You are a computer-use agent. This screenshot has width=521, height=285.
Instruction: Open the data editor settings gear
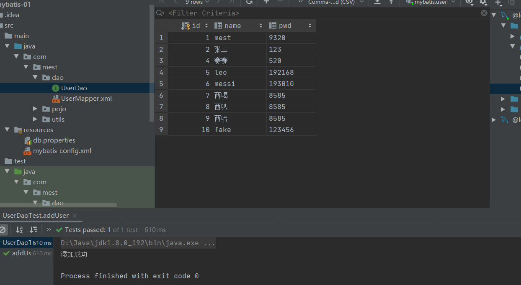pos(483,2)
